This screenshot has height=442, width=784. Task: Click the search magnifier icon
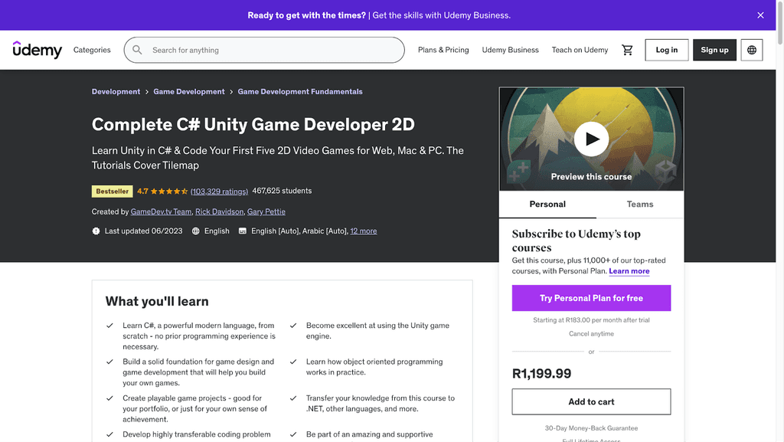click(136, 49)
